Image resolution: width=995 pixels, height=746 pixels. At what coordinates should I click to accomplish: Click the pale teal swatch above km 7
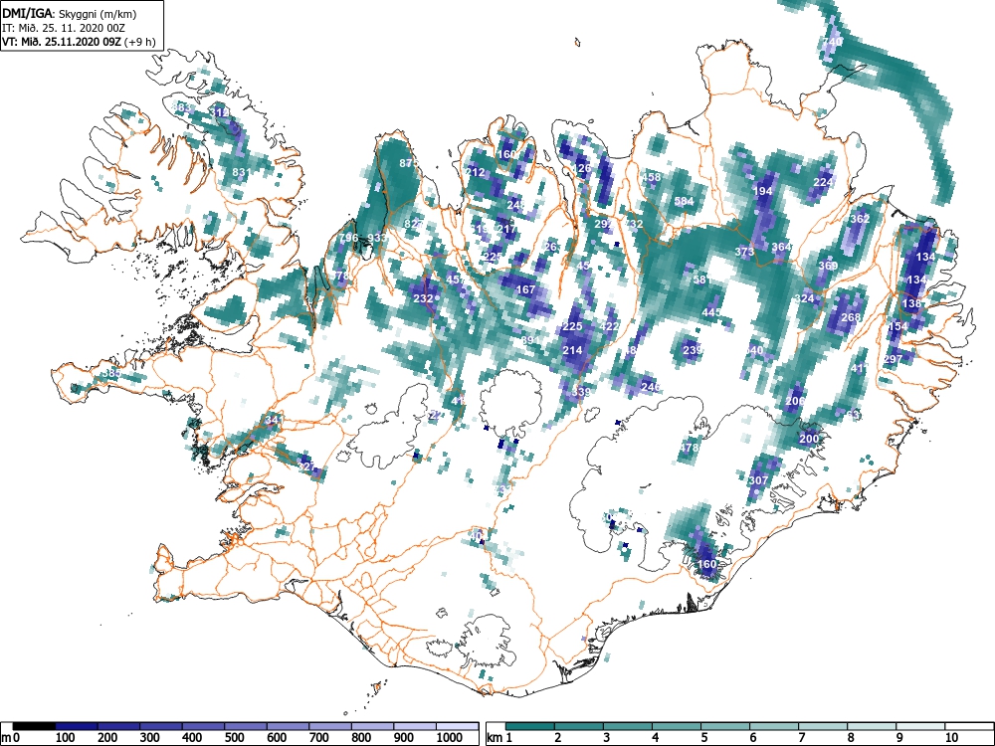(823, 726)
